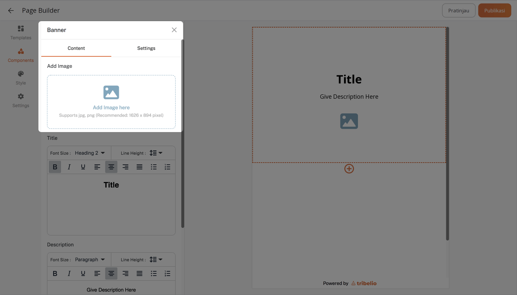Go back using the arrow beside Page Builder
This screenshot has height=295, width=517.
click(11, 10)
